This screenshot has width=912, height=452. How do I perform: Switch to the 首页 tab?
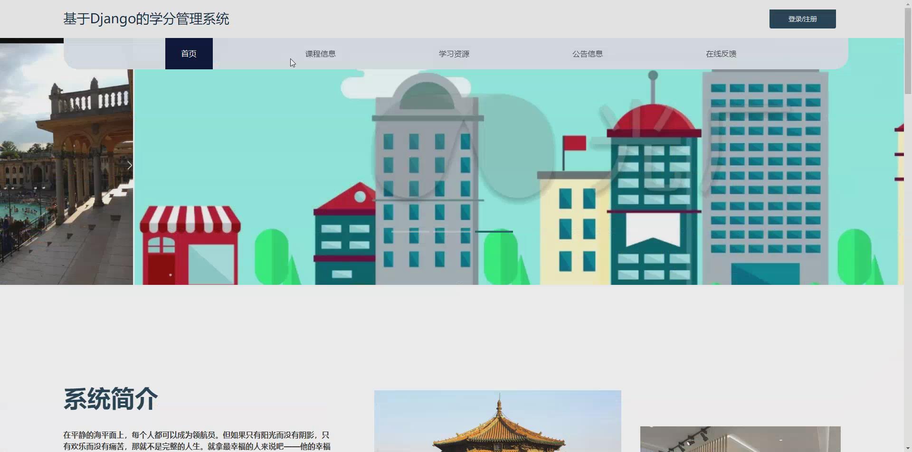pyautogui.click(x=189, y=54)
